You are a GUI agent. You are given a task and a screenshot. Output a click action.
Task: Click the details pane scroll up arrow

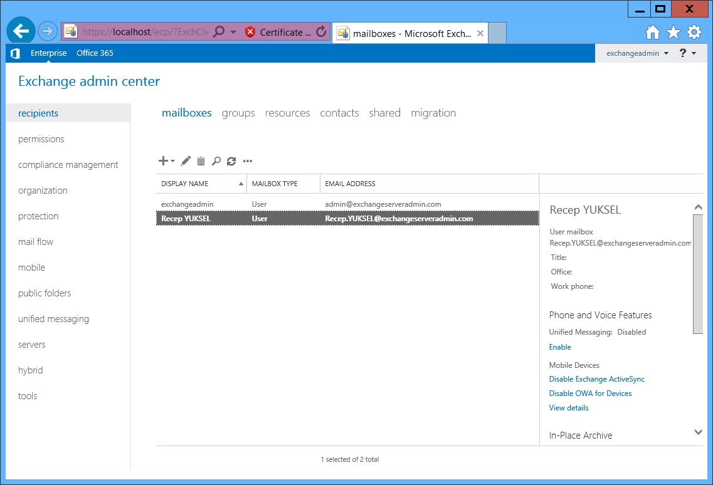tap(698, 207)
